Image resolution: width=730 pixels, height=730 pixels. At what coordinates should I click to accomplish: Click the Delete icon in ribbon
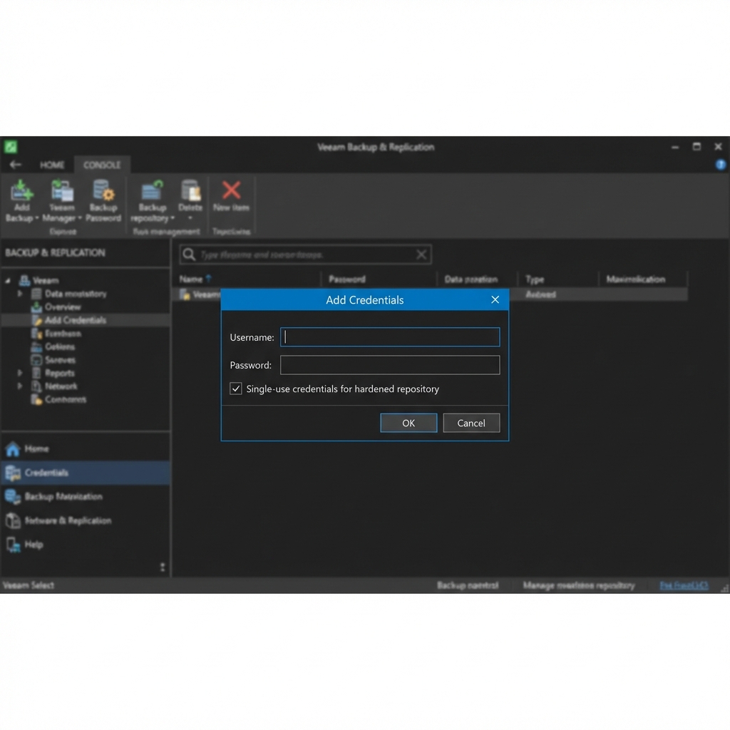pyautogui.click(x=190, y=191)
